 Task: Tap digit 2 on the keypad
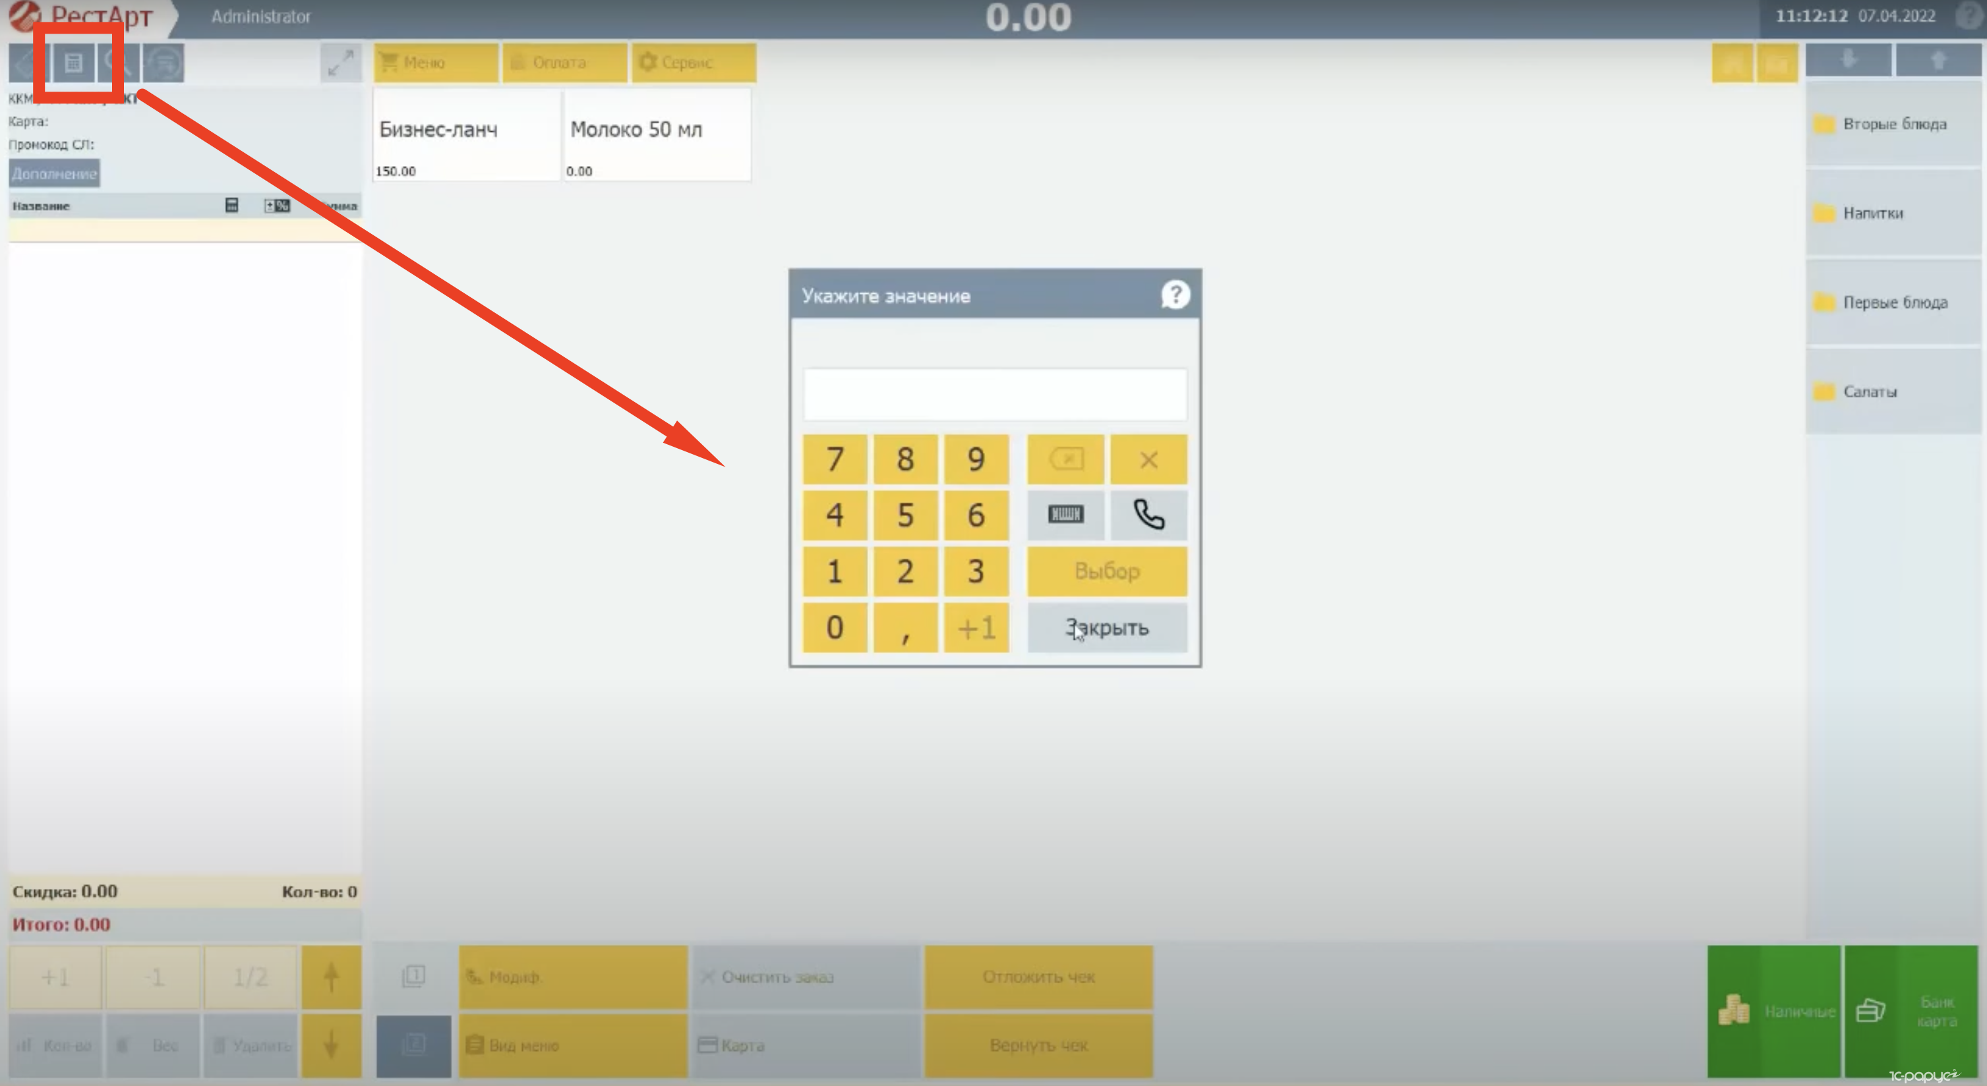pyautogui.click(x=906, y=571)
